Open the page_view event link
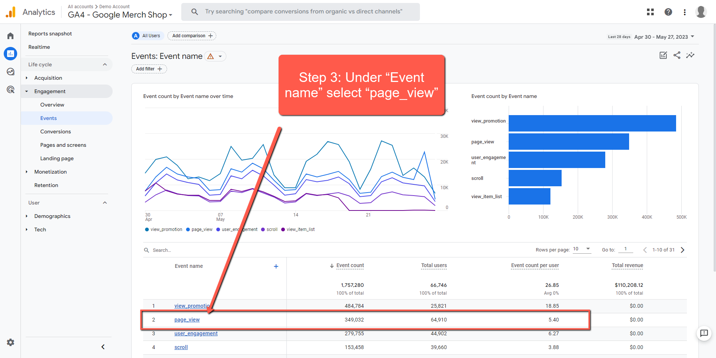This screenshot has width=716, height=358. click(x=187, y=320)
